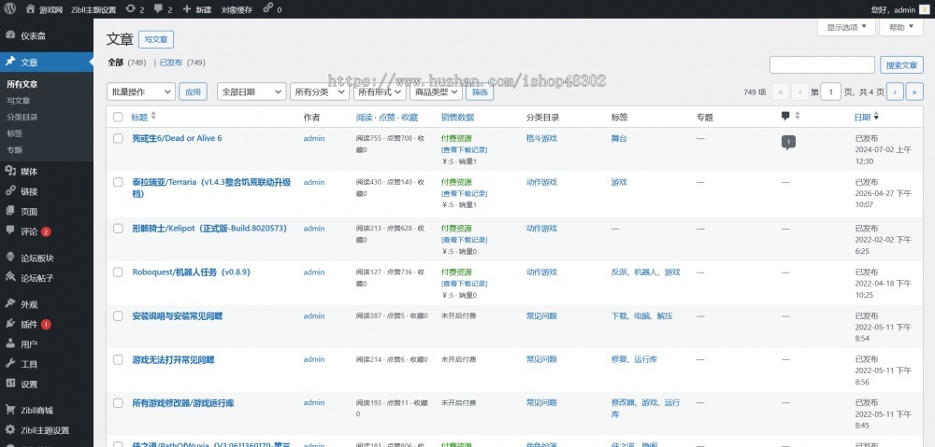Click the 文章 pushpin icon
This screenshot has height=447, width=935.
[10, 62]
